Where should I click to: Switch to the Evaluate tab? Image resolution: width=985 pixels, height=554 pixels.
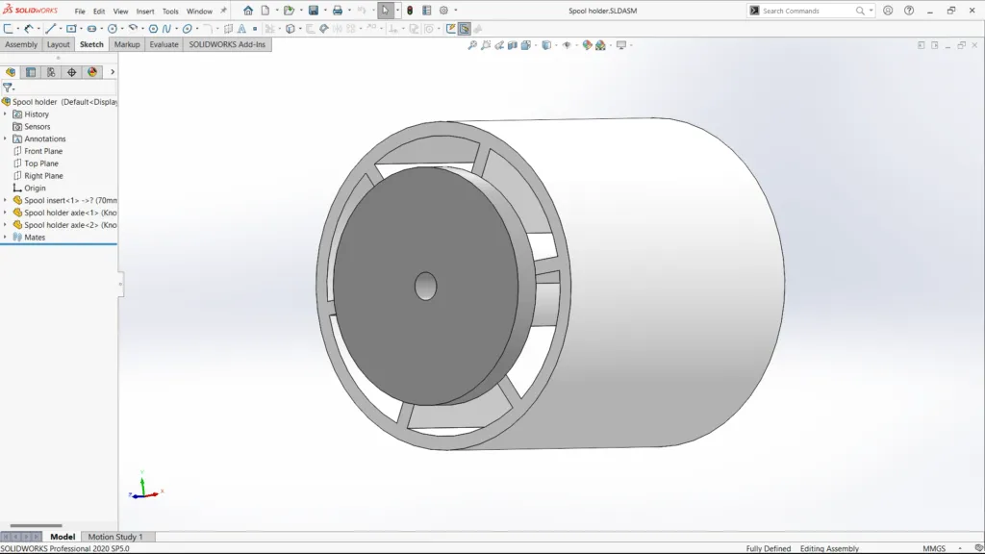coord(164,44)
